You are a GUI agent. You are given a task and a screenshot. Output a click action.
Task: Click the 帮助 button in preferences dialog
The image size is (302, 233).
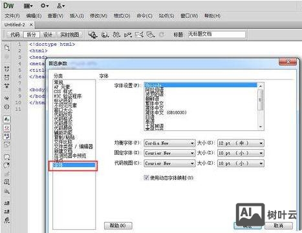[118, 225]
